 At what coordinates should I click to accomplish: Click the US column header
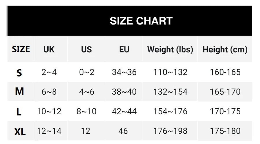point(86,49)
